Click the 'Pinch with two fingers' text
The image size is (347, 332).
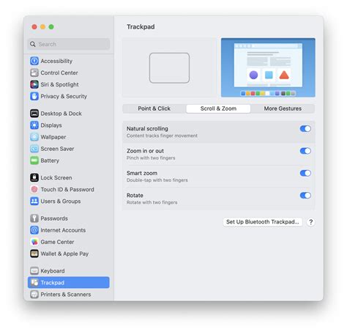[151, 158]
